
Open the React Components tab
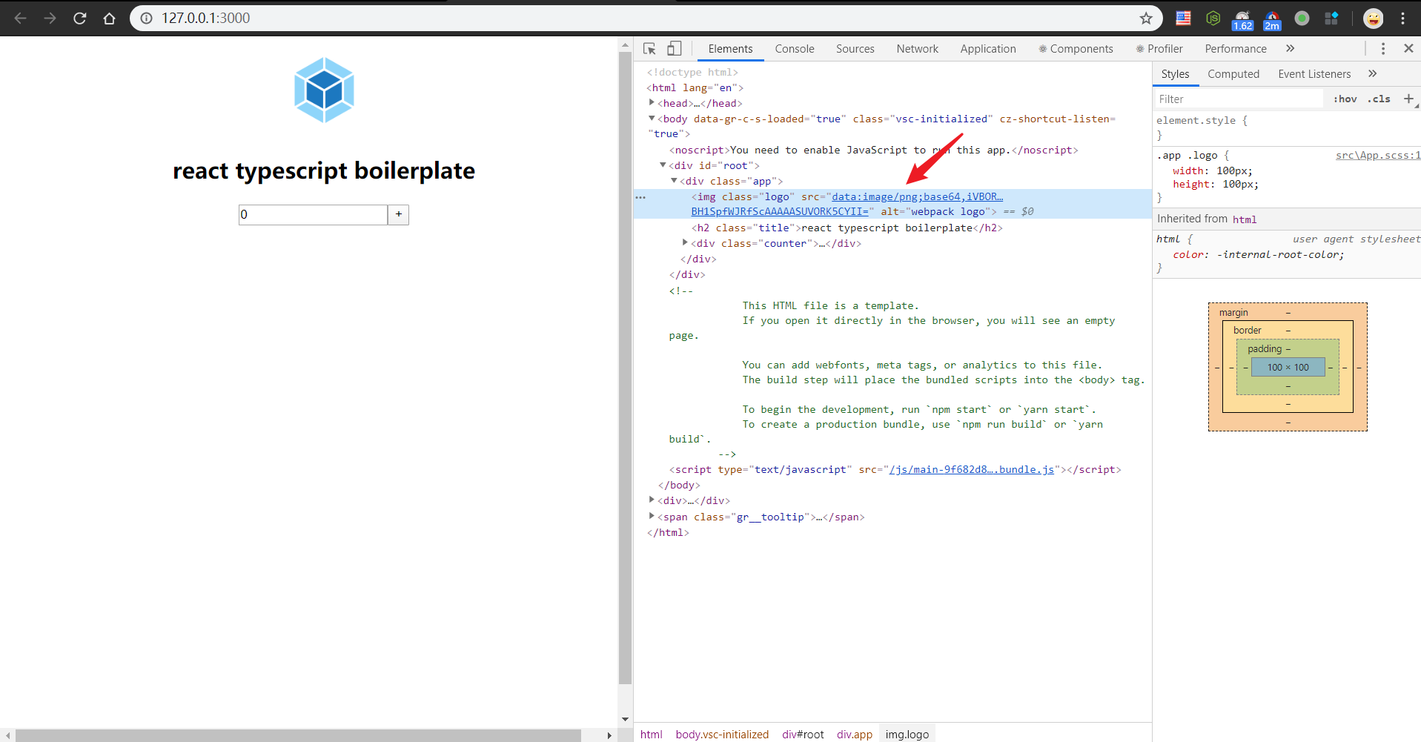pyautogui.click(x=1076, y=49)
